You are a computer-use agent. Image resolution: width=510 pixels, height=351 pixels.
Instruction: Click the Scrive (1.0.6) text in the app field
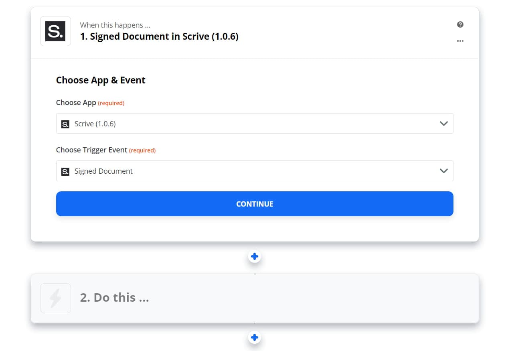click(95, 124)
